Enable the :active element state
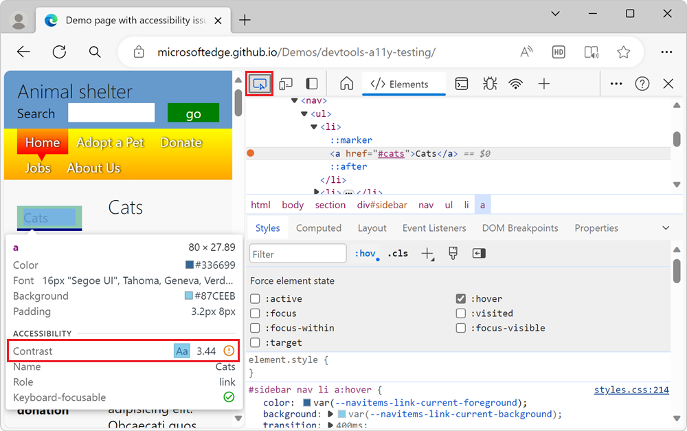687x431 pixels. pos(255,298)
